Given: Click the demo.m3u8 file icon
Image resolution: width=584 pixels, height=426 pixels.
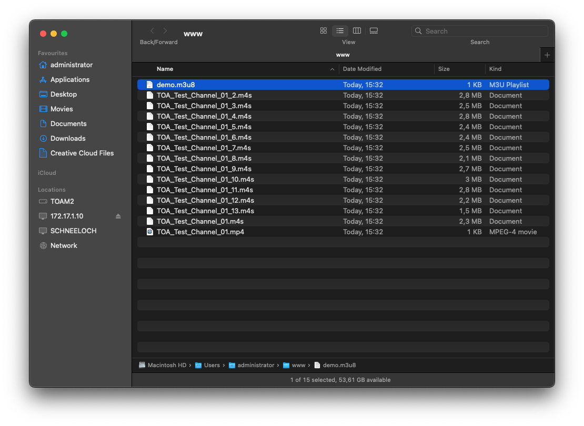Looking at the screenshot, I should click(150, 85).
